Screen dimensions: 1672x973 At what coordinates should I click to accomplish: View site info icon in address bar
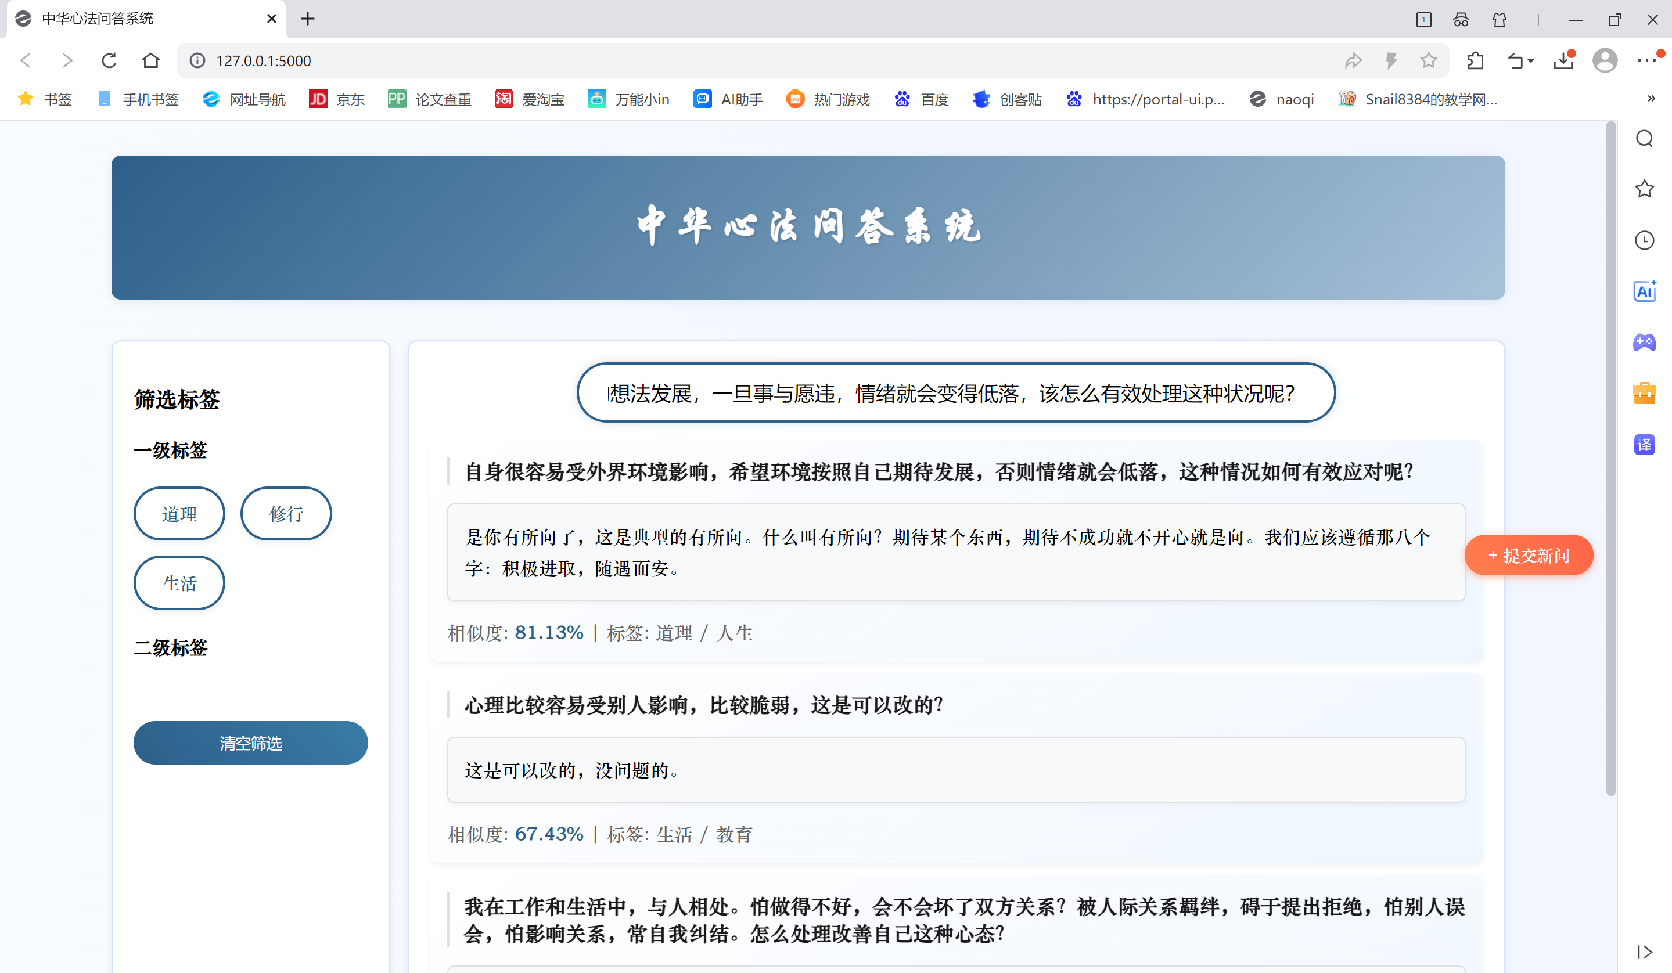[197, 60]
